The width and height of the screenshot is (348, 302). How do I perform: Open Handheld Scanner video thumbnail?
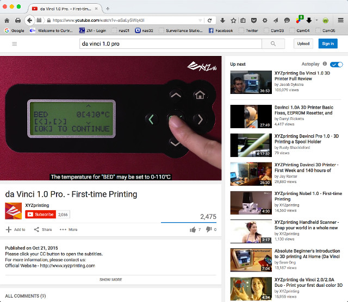pos(251,231)
